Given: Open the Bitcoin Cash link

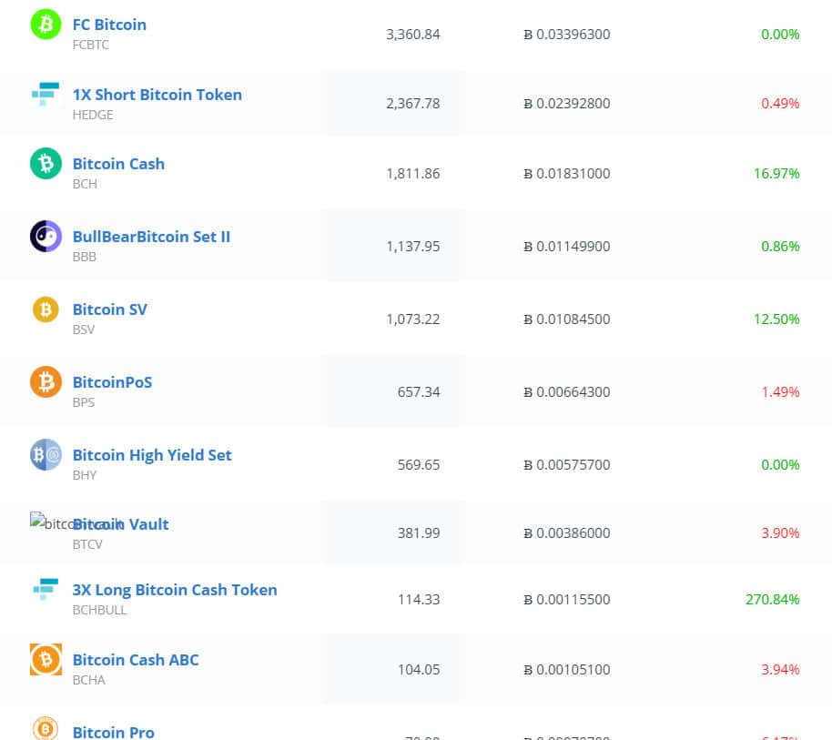Looking at the screenshot, I should click(x=118, y=164).
